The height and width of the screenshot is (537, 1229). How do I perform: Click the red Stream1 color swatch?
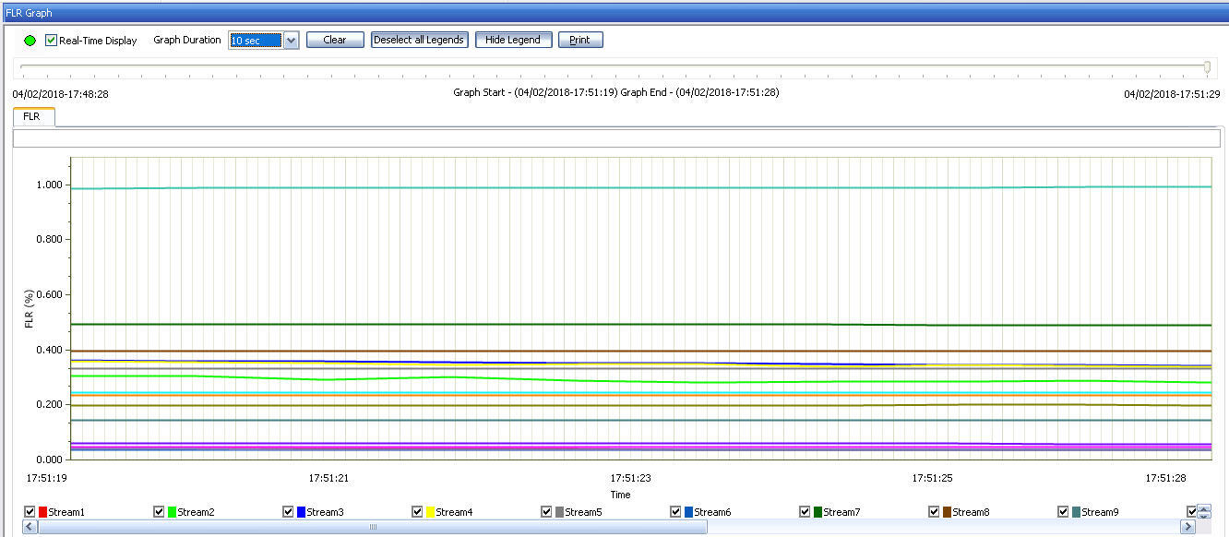click(x=43, y=512)
